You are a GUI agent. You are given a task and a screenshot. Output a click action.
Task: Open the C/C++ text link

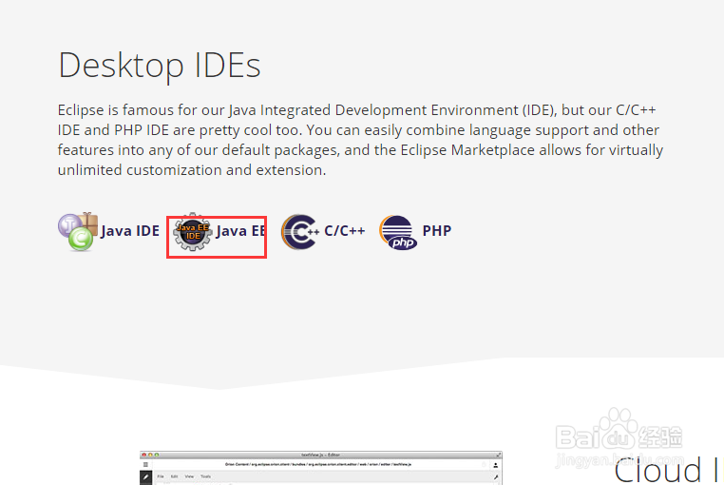pos(345,231)
